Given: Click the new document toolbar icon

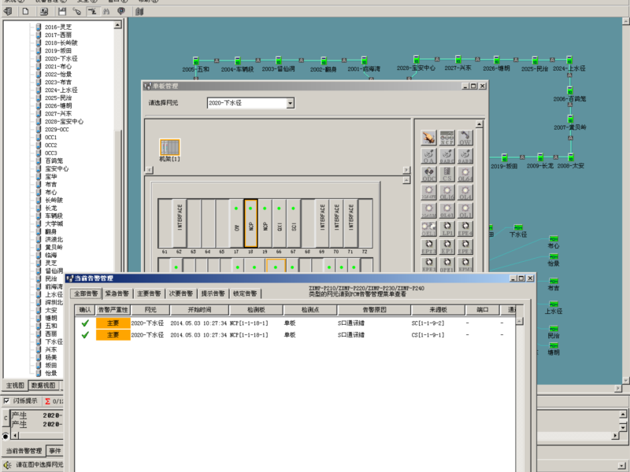Looking at the screenshot, I should point(25,11).
